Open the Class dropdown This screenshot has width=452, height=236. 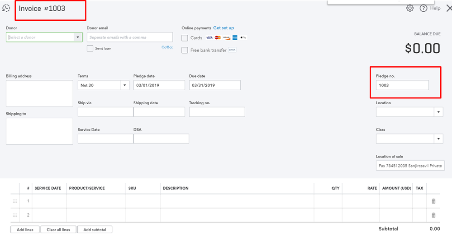click(x=438, y=139)
